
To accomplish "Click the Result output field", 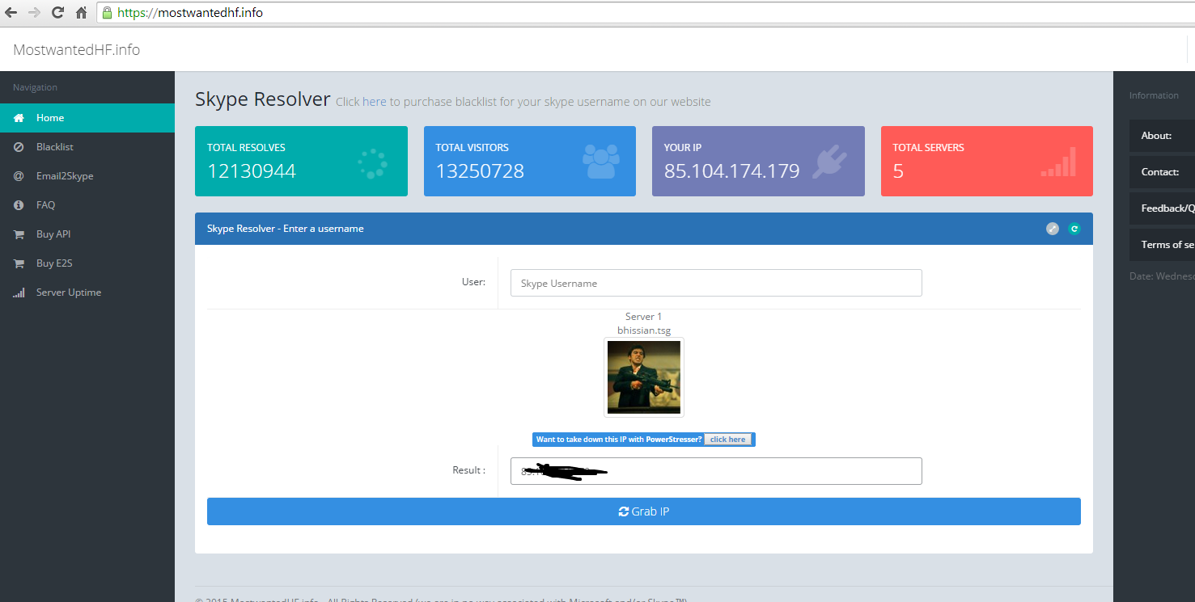I will [716, 471].
